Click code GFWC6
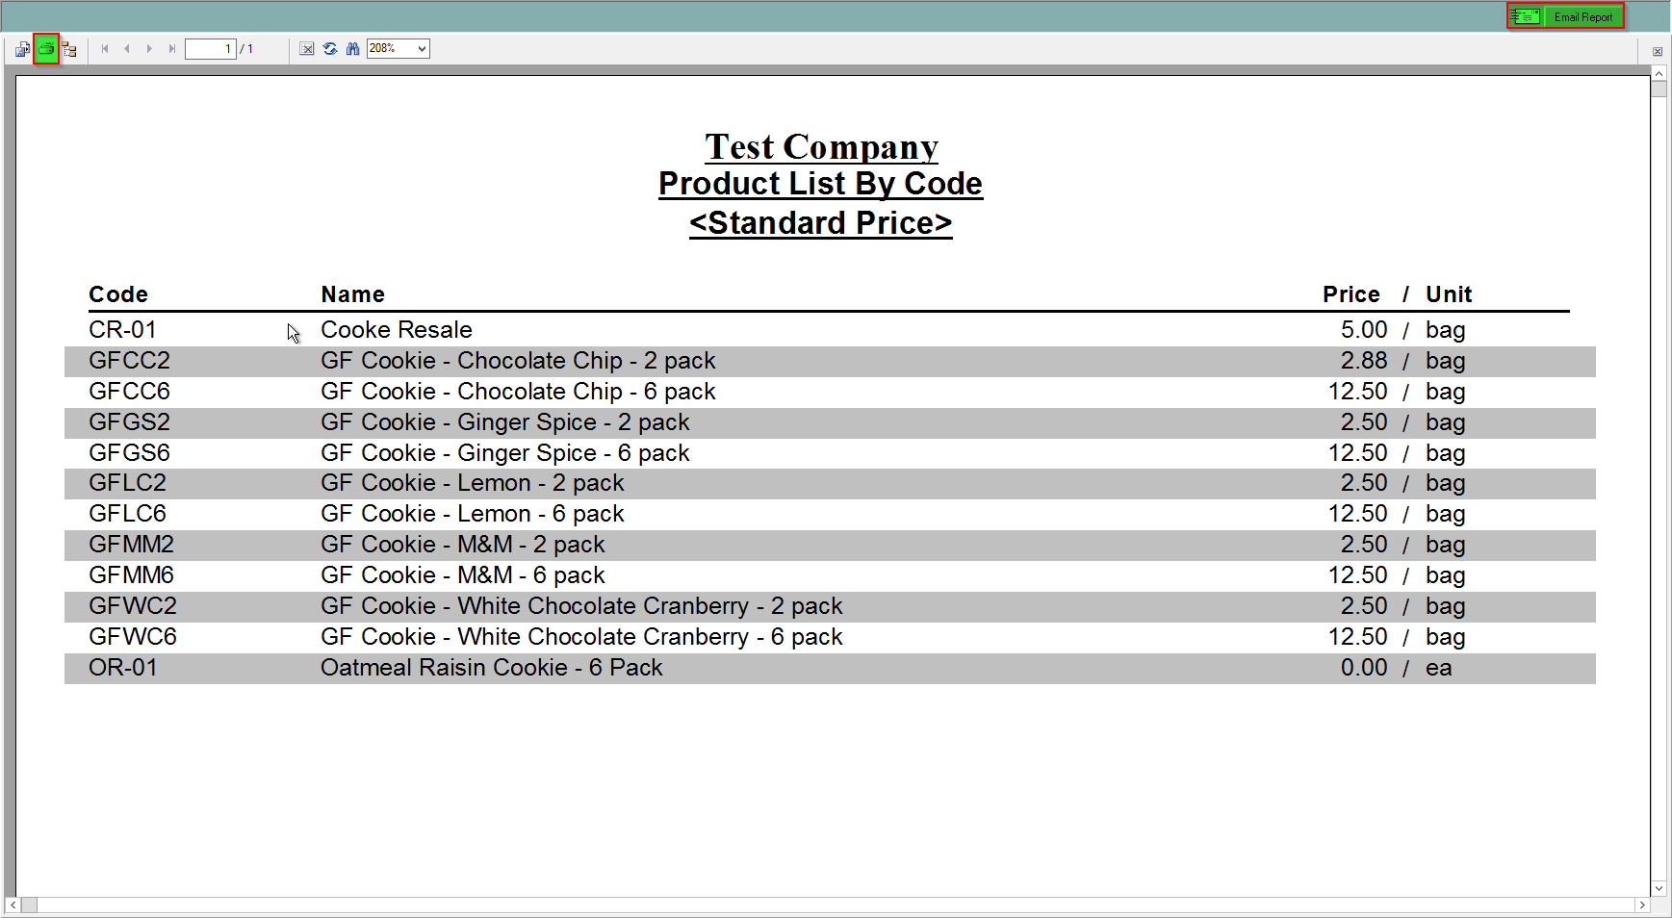 pos(133,637)
